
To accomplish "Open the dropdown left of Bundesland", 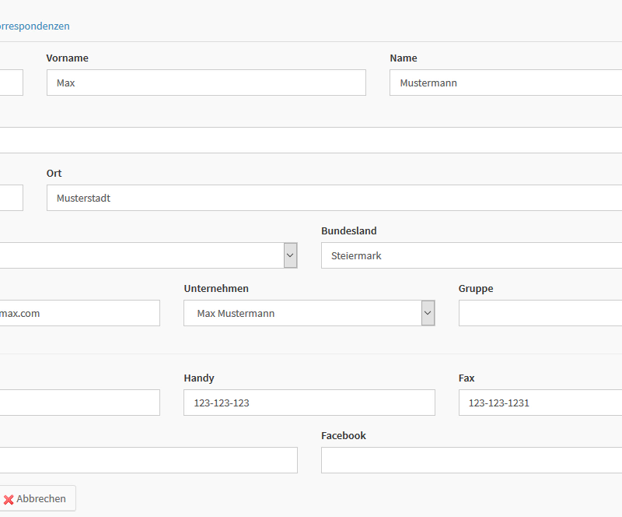I will click(290, 255).
